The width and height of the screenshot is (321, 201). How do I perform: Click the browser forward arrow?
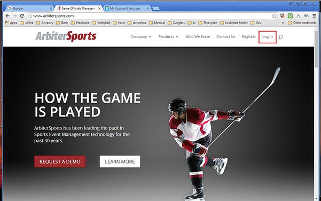(15, 16)
